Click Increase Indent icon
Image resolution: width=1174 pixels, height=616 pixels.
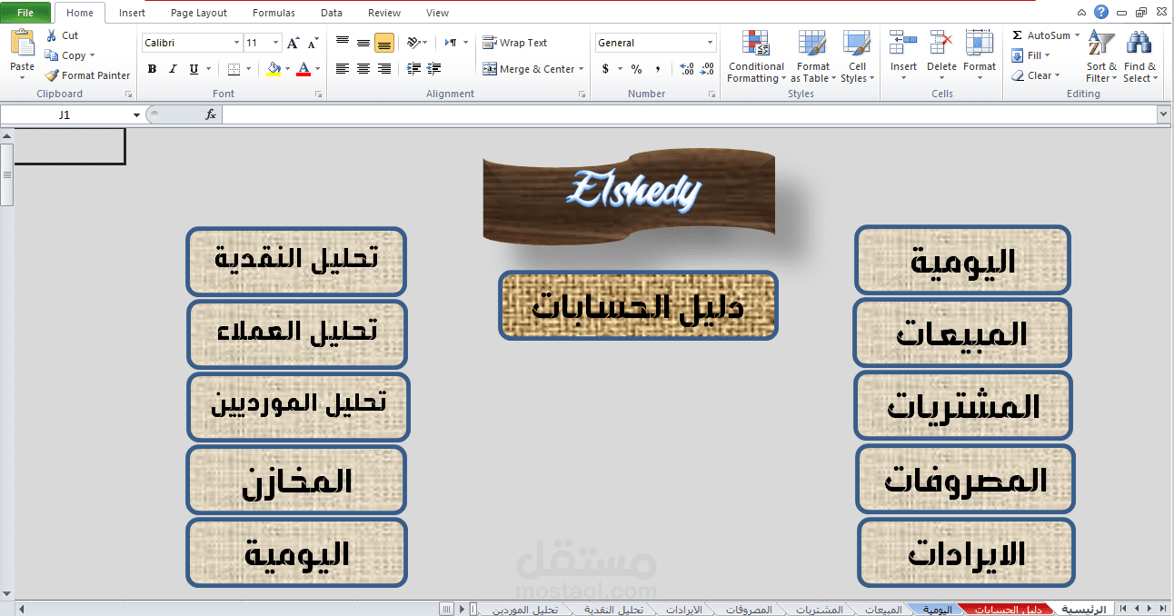tap(434, 69)
